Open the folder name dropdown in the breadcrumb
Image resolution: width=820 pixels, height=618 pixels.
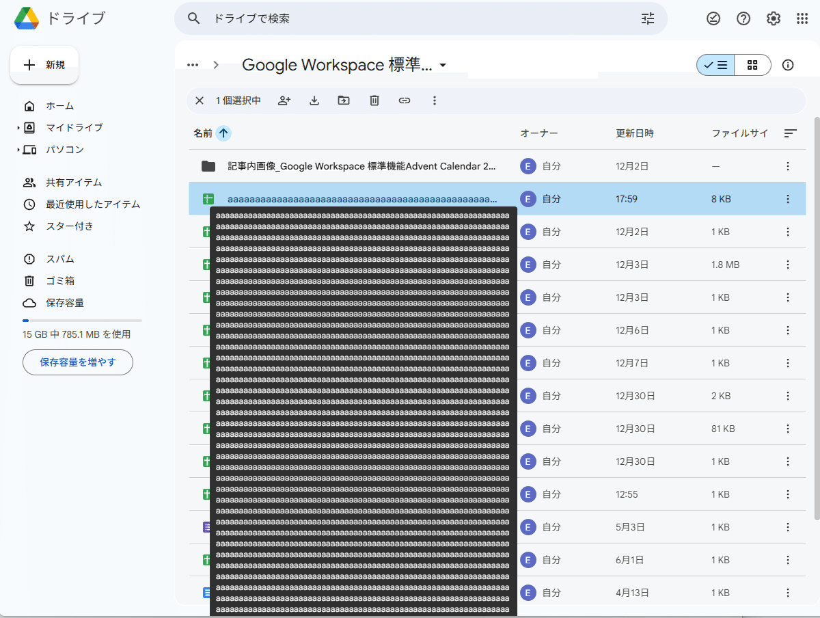(443, 65)
